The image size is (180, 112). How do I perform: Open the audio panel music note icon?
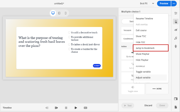176,38
